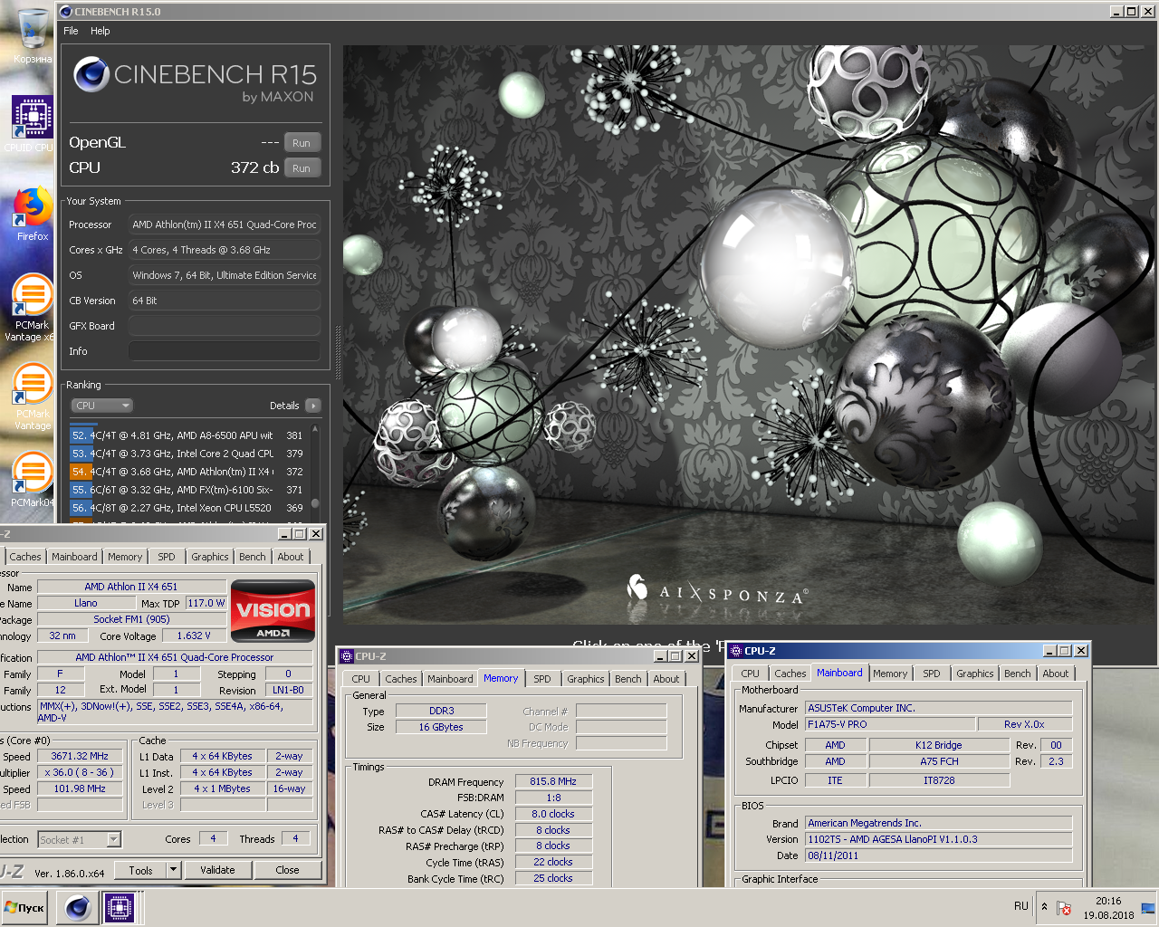Switch to SPD tab in middle CPU-Z window

(542, 679)
